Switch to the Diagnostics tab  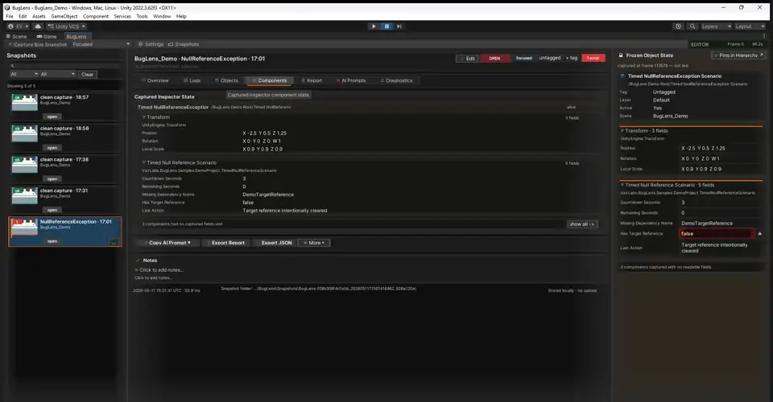coord(396,80)
